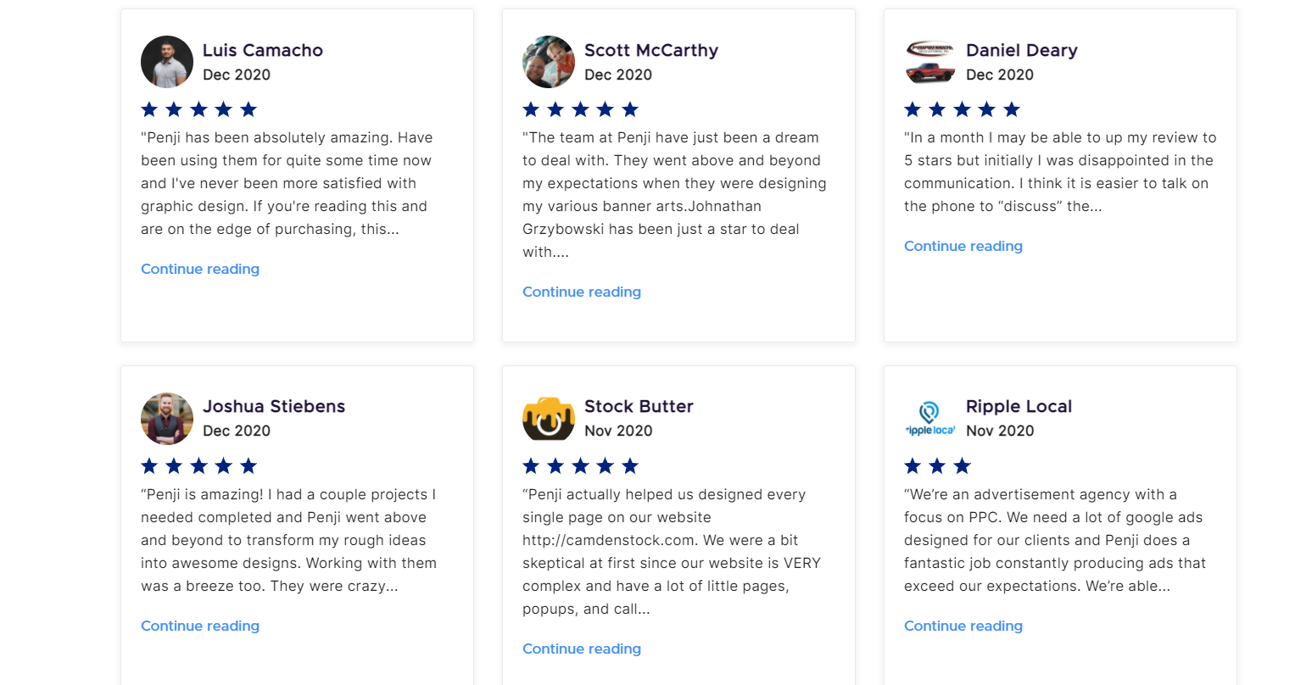Image resolution: width=1295 pixels, height=685 pixels.
Task: Open Continue reading under Stock Butter's review
Action: pyautogui.click(x=582, y=649)
